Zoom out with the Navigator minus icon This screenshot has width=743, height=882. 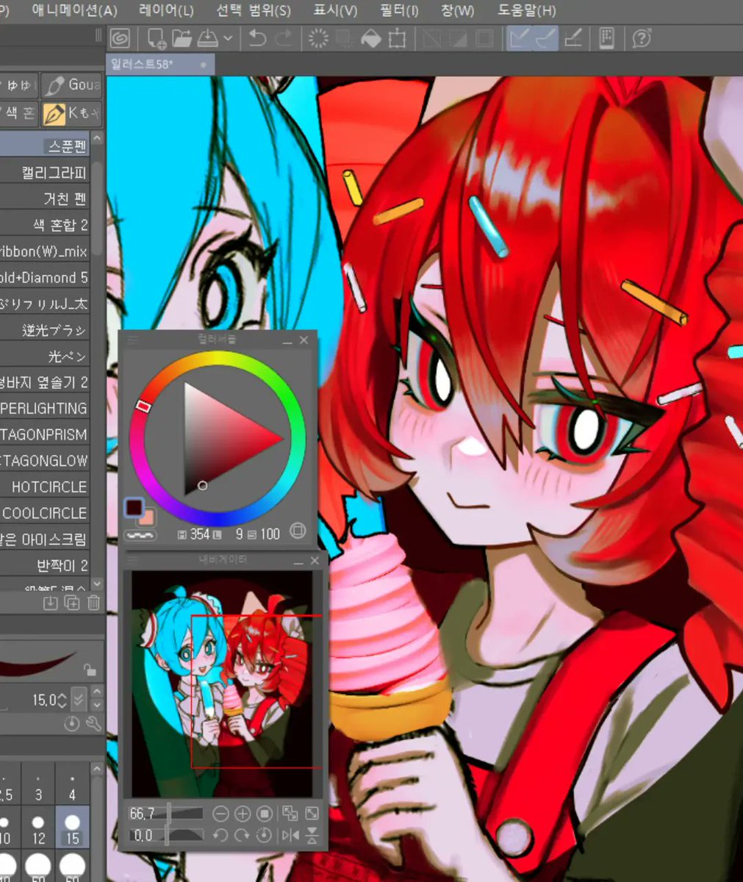[x=220, y=814]
